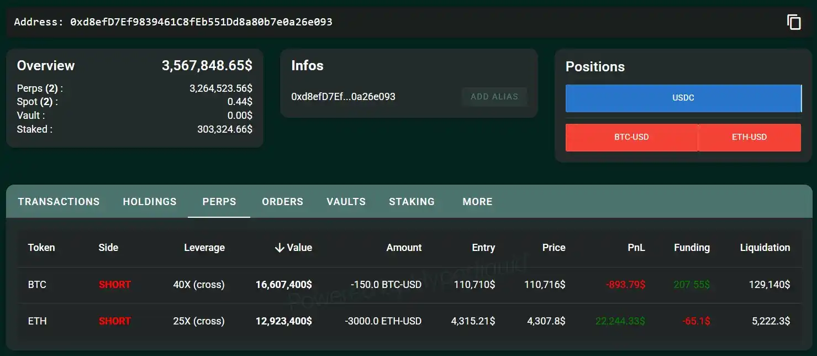Select the USDC position bar
The image size is (817, 356).
[x=683, y=97]
